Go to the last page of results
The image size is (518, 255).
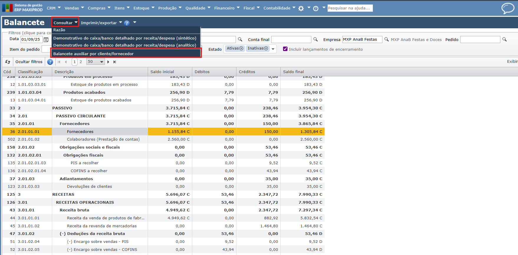pyautogui.click(x=115, y=62)
